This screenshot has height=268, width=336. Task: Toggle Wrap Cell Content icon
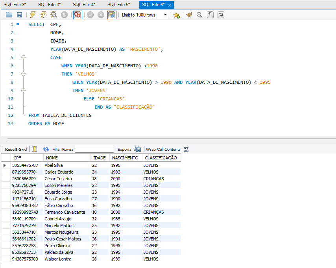click(186, 149)
